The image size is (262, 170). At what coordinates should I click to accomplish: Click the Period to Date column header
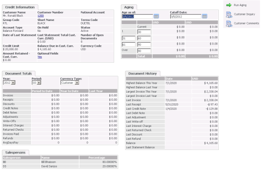click(45, 91)
